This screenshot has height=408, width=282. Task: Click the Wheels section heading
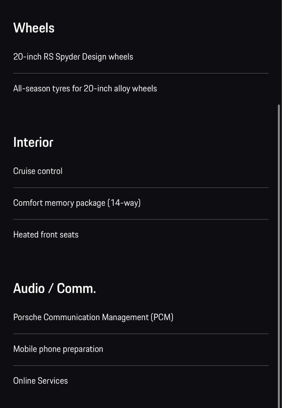pyautogui.click(x=34, y=28)
